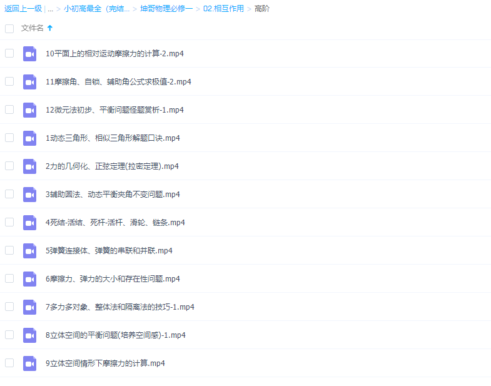
Task: Click video icon beside 5弹簧连接体 file
Action: [x=29, y=251]
